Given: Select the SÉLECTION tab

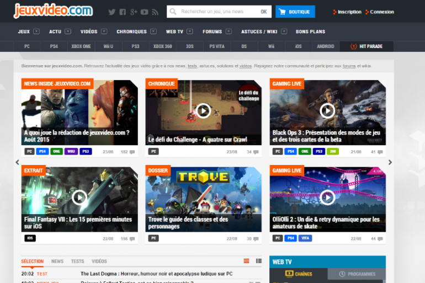Looking at the screenshot, I should click(32, 261).
